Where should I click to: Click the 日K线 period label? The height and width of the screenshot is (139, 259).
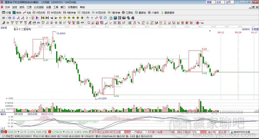pos(4,28)
